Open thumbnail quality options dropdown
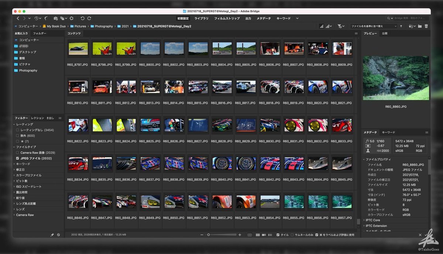Viewport: 443px width, 254px height. 328,26
